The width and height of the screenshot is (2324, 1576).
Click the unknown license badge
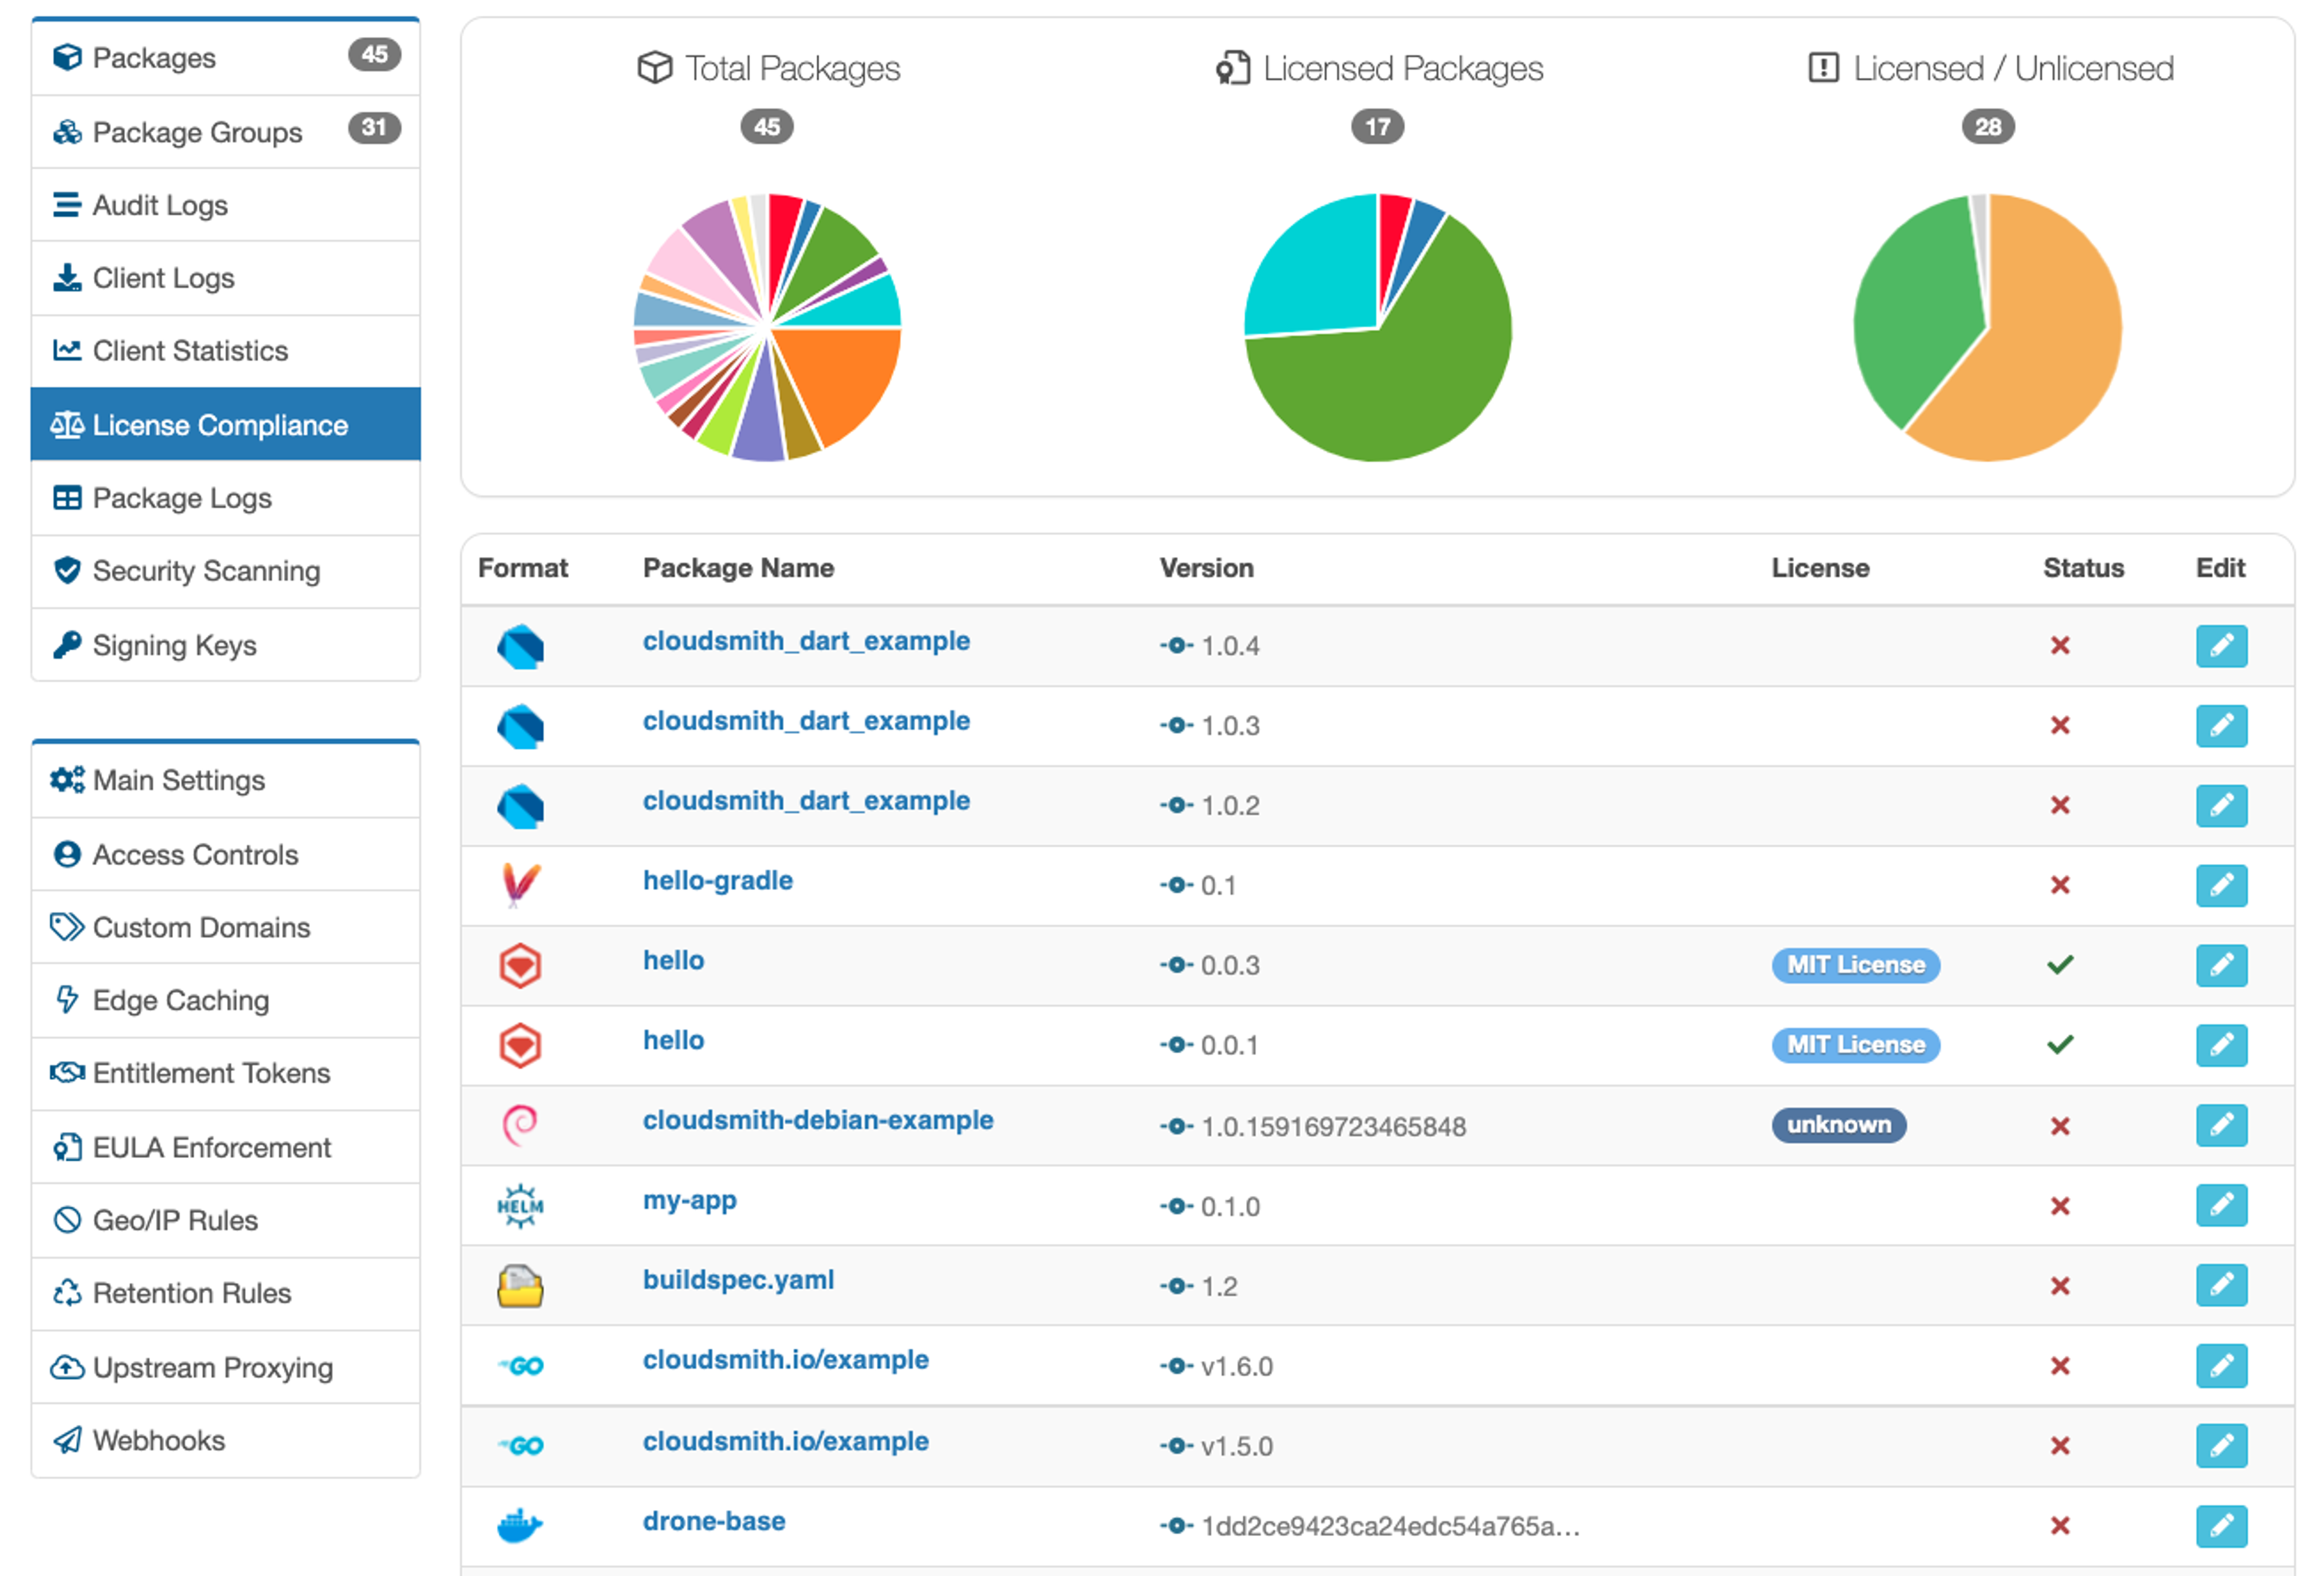tap(1839, 1125)
